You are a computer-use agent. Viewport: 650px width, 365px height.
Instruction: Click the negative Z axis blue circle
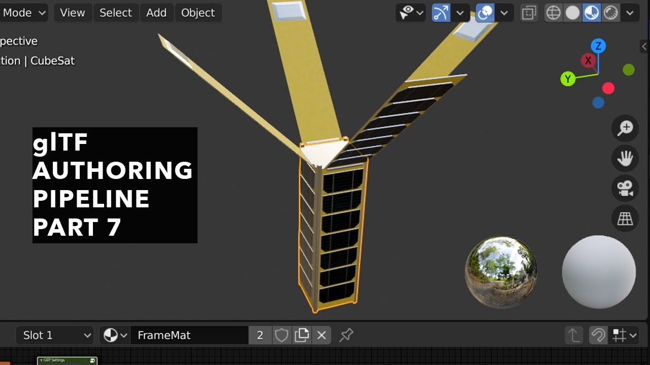[x=598, y=102]
